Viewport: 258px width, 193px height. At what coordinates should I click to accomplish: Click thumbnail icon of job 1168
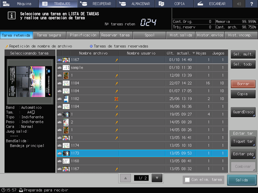pos(66,161)
